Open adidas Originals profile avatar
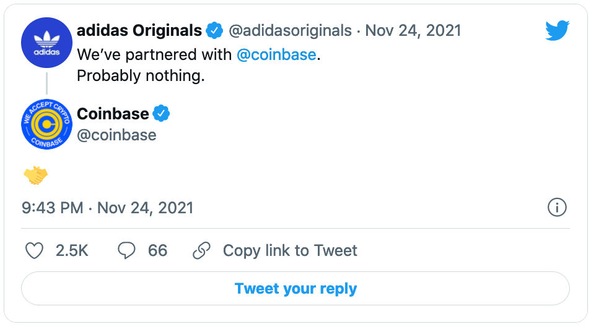The height and width of the screenshot is (327, 591). (46, 43)
